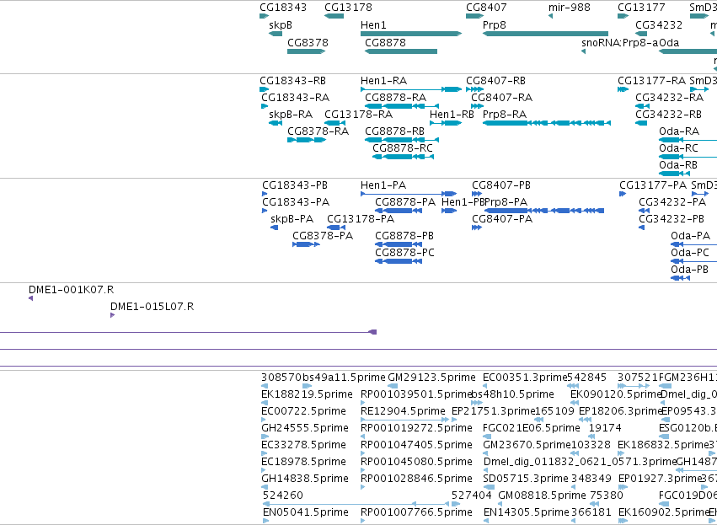Open the Prp8-PA protein label
Viewport: 717px width, 525px height.
click(506, 202)
